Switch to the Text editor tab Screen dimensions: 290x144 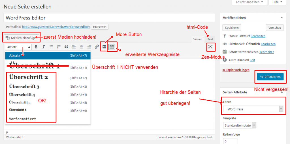pyautogui.click(x=210, y=39)
